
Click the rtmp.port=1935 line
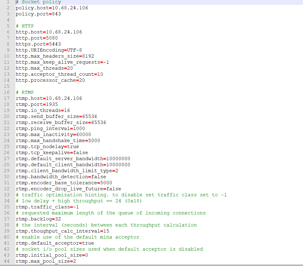37,105
